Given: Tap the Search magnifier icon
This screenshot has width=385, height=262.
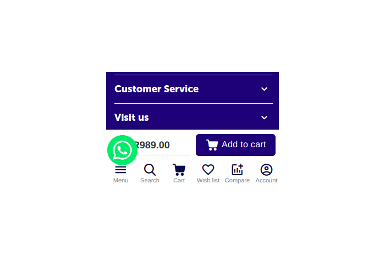Looking at the screenshot, I should 150,170.
